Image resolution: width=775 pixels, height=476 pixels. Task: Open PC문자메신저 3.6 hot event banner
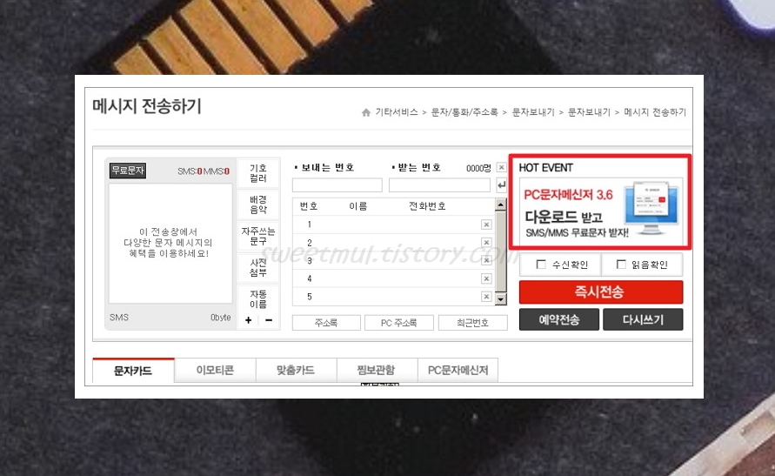600,211
